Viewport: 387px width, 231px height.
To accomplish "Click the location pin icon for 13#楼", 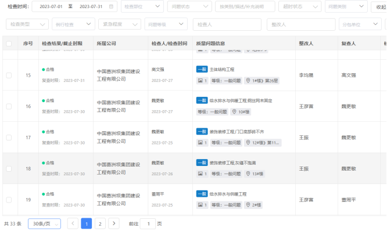I will pos(248,174).
